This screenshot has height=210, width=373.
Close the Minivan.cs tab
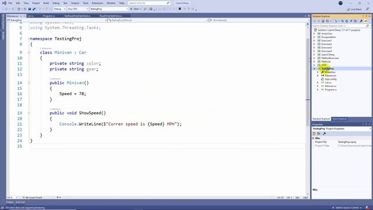point(24,16)
